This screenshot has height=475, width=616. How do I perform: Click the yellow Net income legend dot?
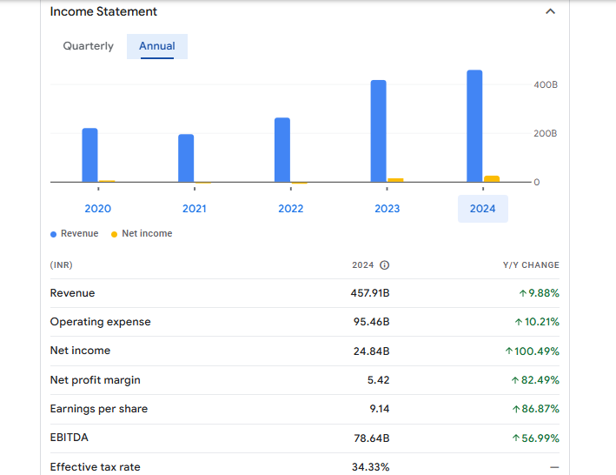click(x=114, y=234)
